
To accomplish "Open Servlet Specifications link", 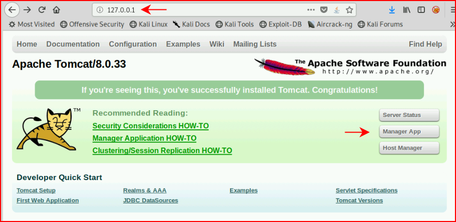I will coord(366,190).
